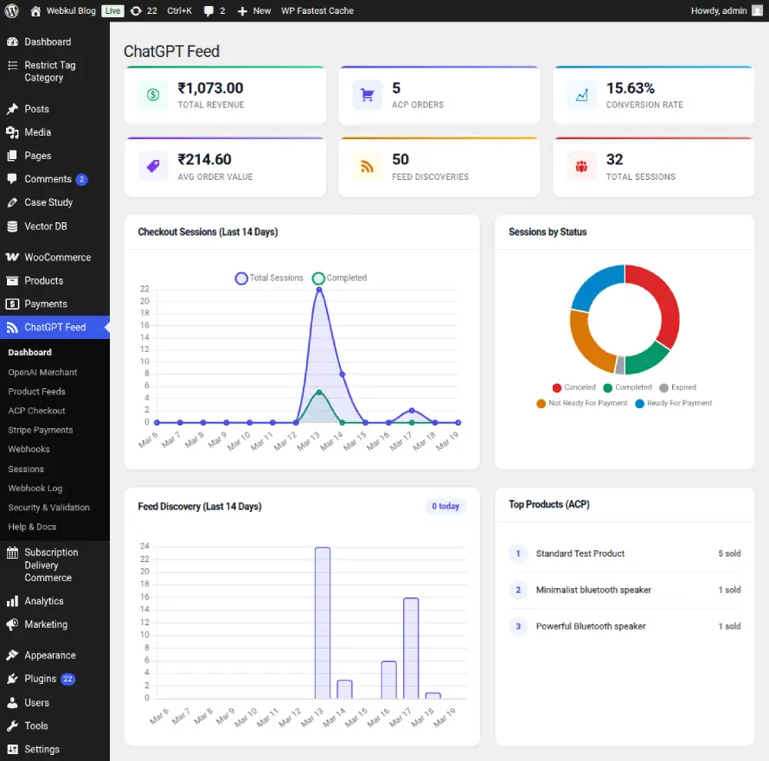Viewport: 769px width, 761px height.
Task: Click the Minimalist bluetooth speaker product link
Action: coord(595,590)
